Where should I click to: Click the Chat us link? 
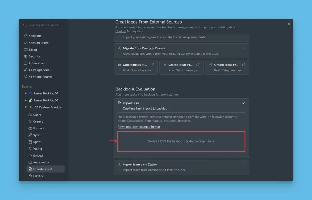point(120,31)
